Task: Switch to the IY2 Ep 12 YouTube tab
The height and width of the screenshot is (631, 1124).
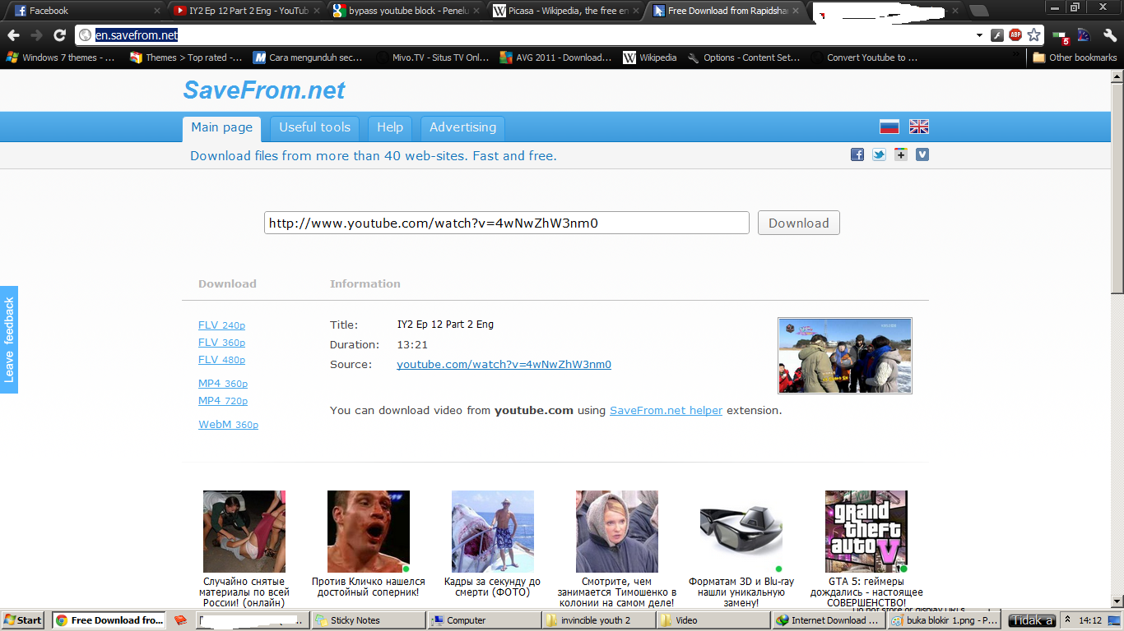Action: click(244, 11)
